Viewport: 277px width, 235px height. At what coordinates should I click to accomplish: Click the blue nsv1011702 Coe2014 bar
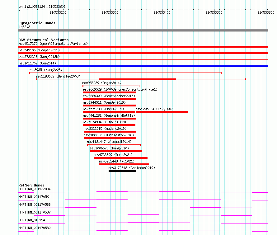(x=143, y=66)
